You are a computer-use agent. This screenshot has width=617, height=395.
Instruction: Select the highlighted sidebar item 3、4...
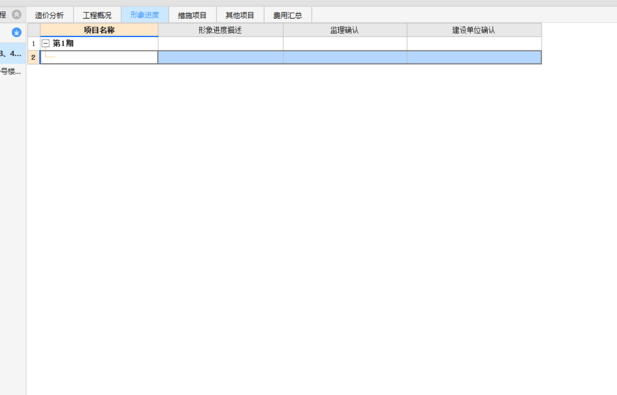click(13, 53)
